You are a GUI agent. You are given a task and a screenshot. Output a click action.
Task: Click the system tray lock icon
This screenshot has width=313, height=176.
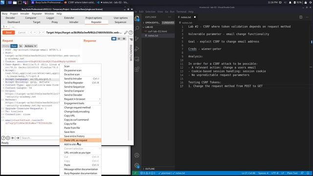coord(306,2)
